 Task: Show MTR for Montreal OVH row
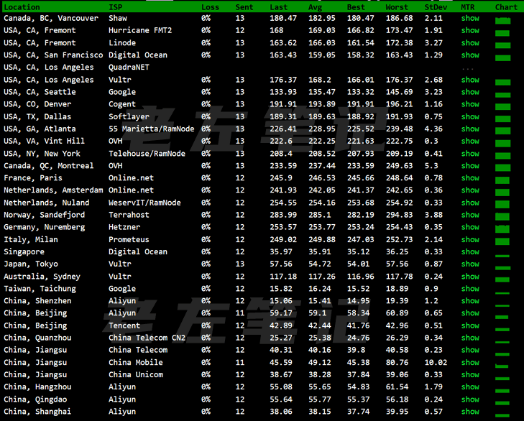[x=470, y=166]
